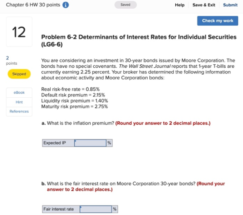This screenshot has height=215, width=243.
Task: Click percent sign cell beside Expected IP
Action: tap(109, 143)
